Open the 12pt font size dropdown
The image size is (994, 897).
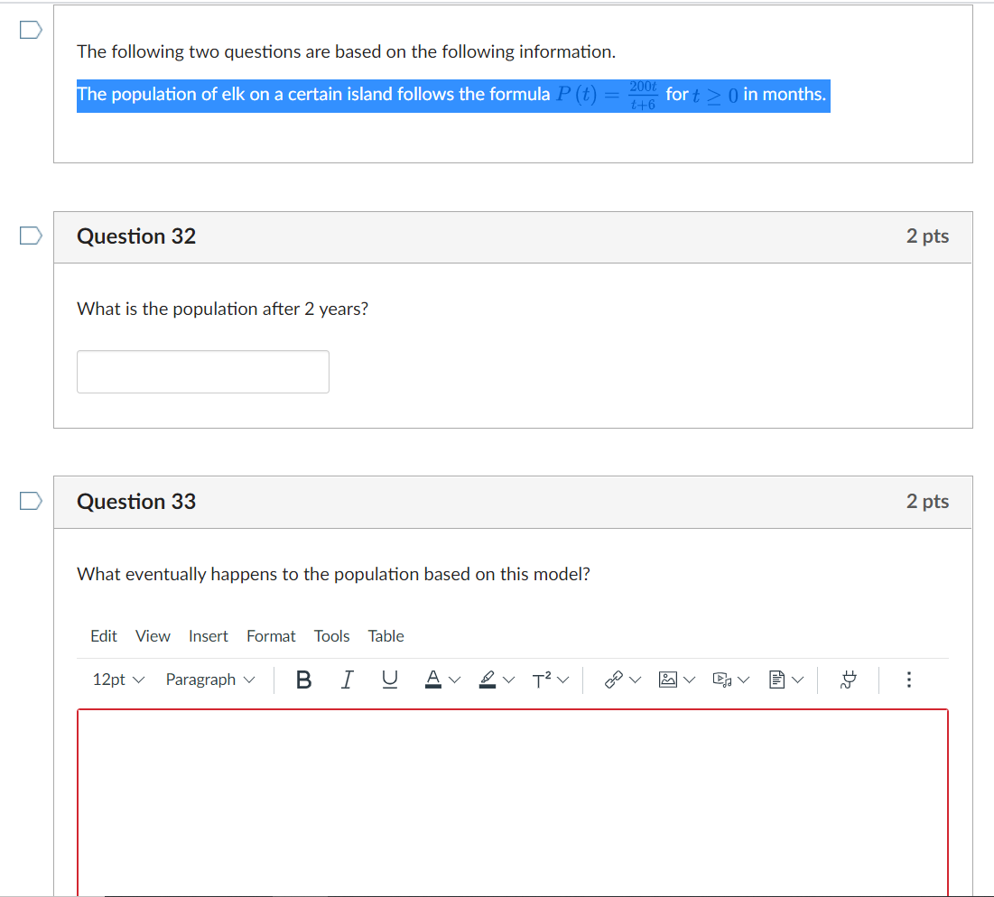point(116,680)
